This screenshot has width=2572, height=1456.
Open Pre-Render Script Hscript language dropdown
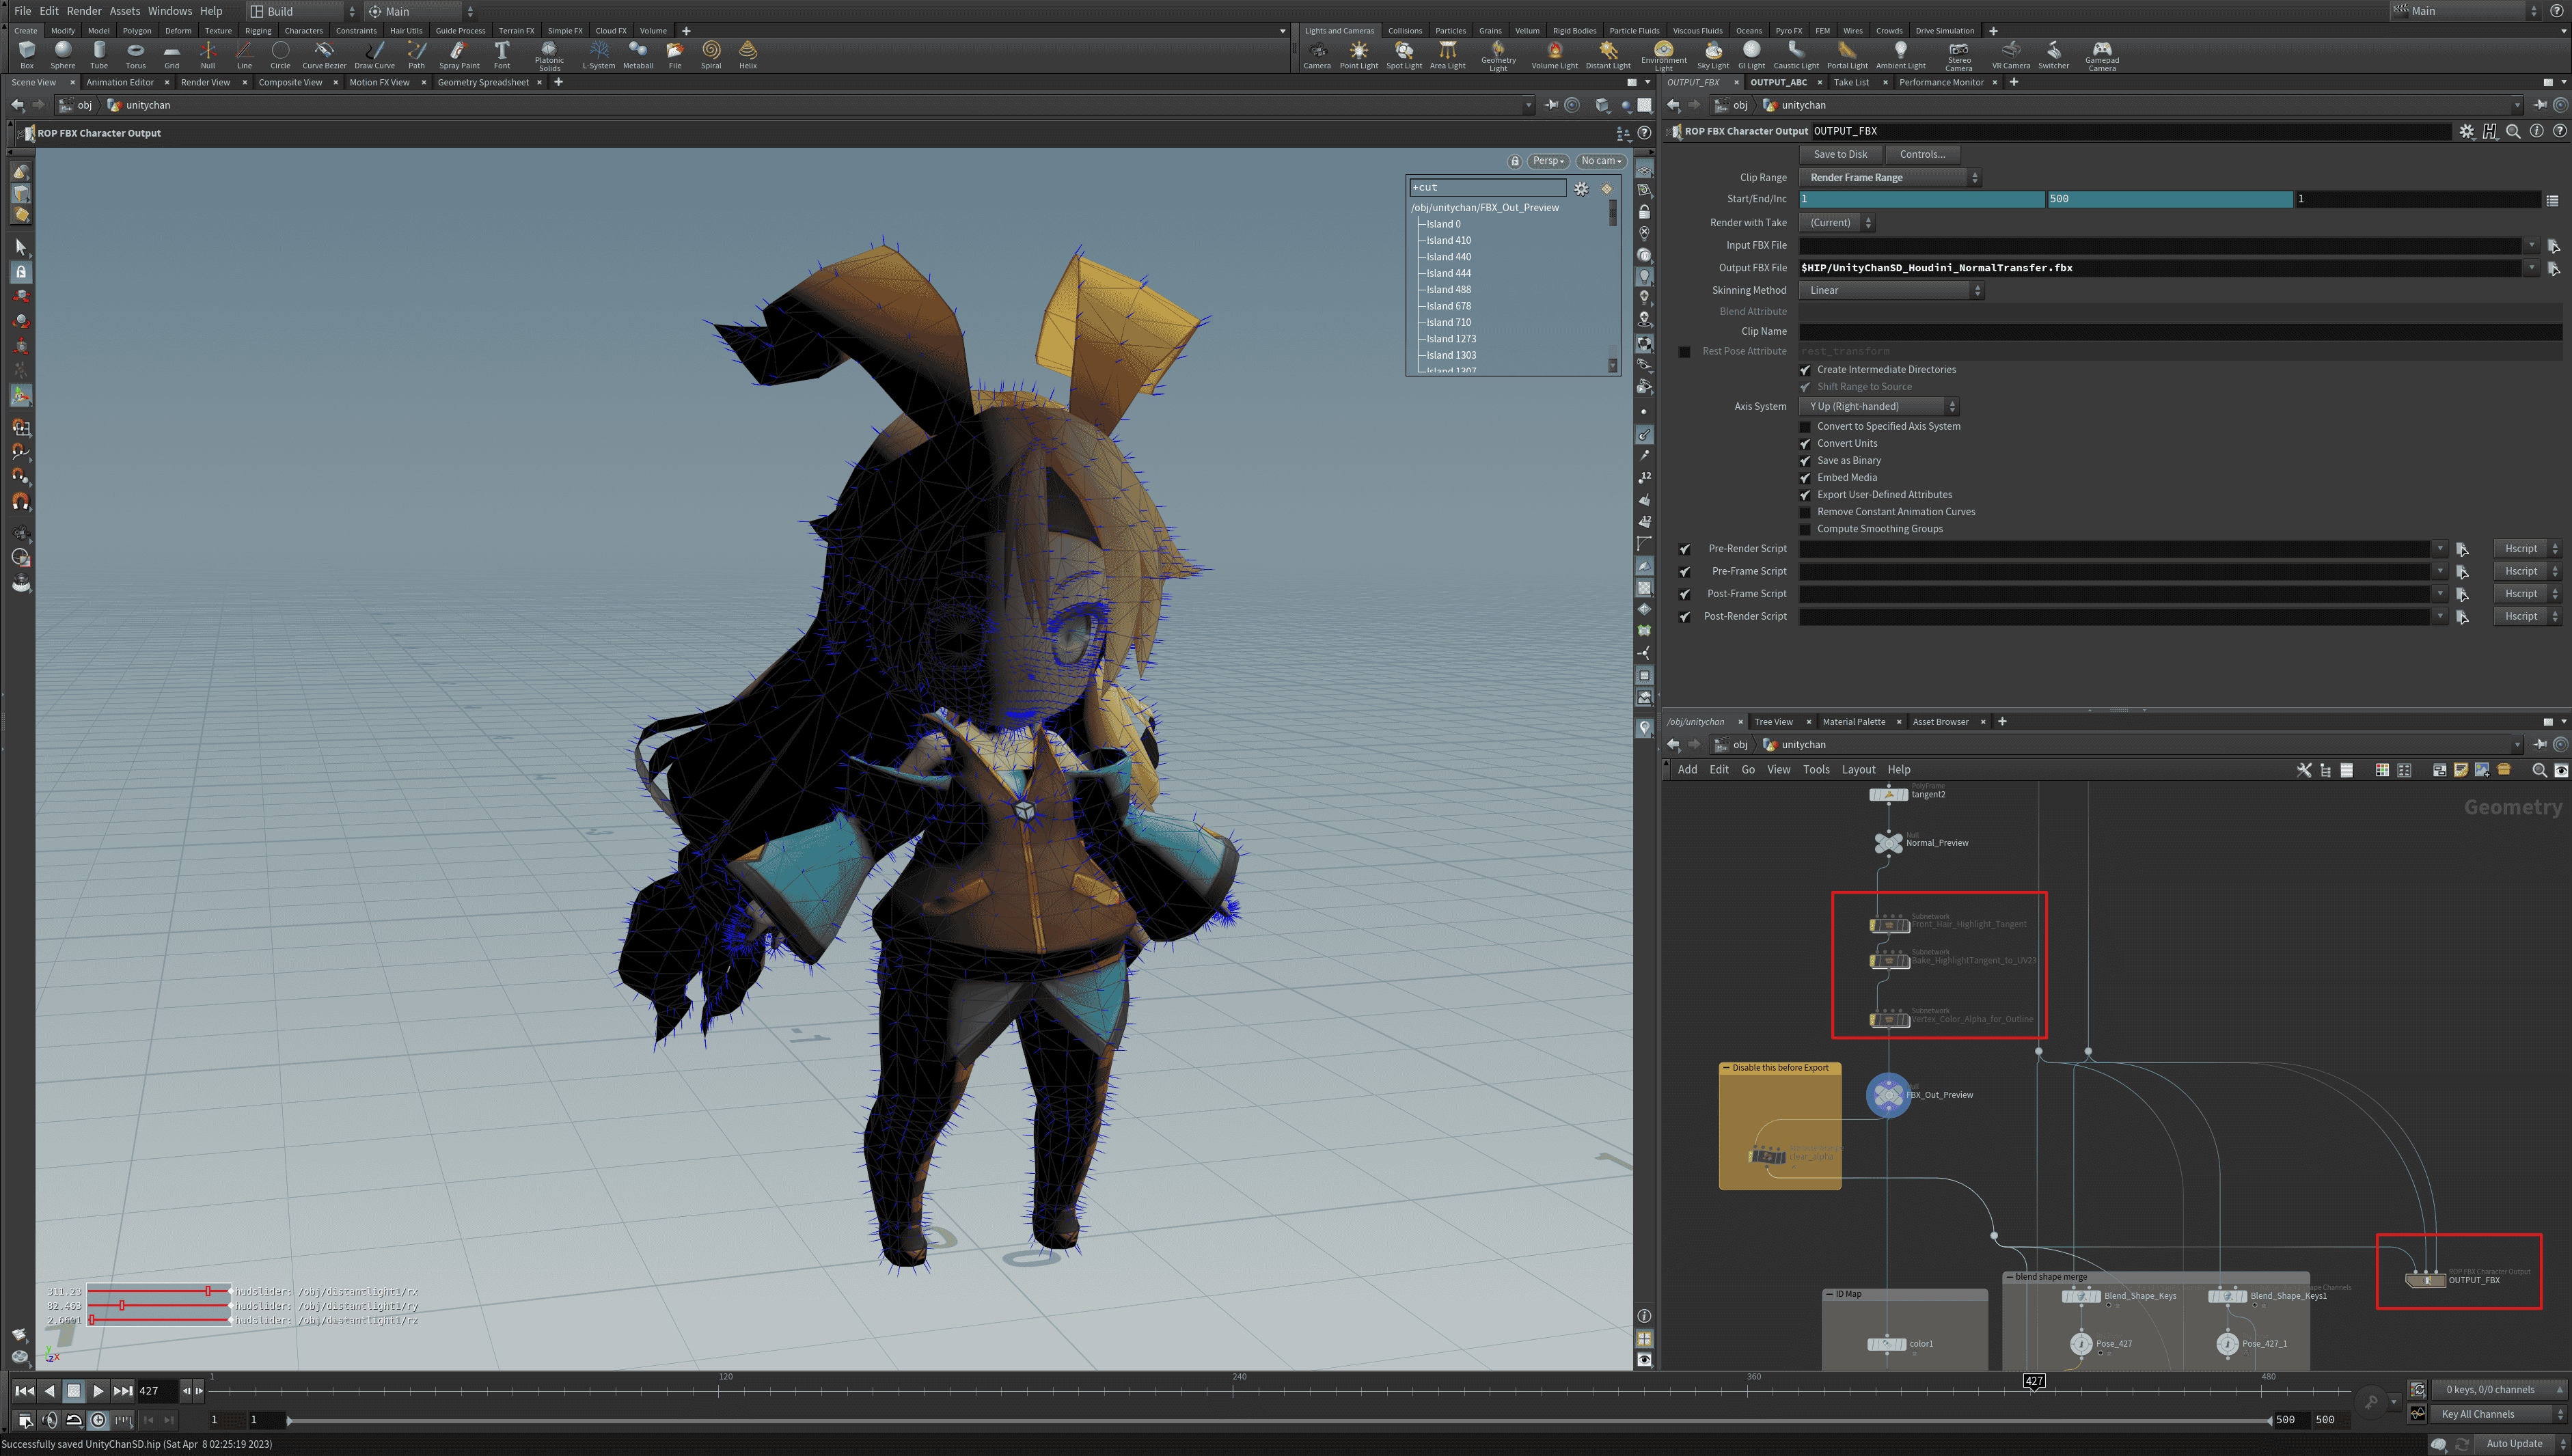tap(2526, 549)
